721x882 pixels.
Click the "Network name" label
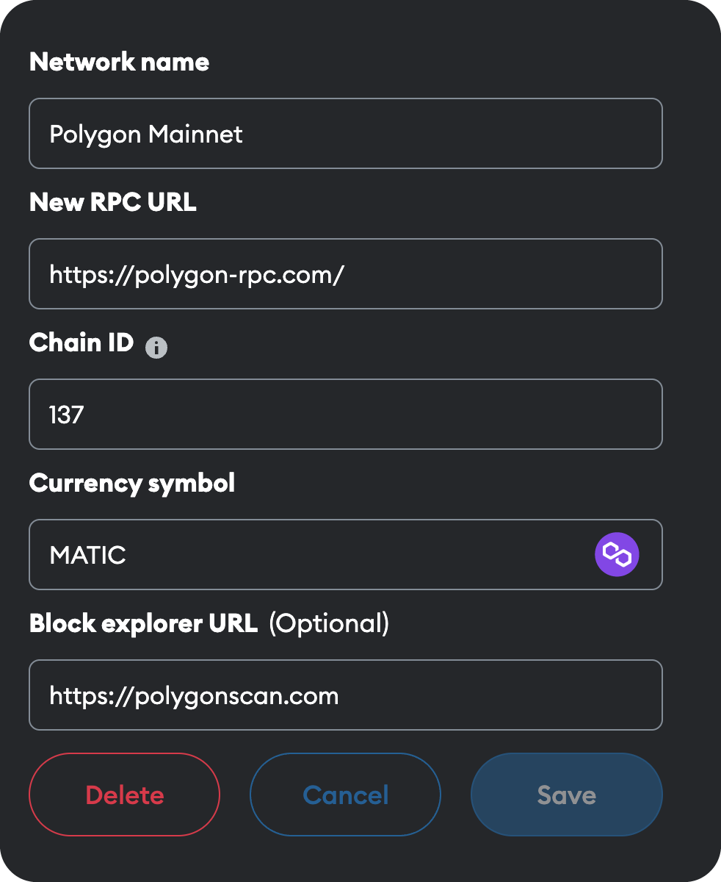pos(119,62)
